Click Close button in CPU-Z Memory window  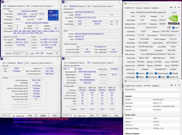[55, 115]
